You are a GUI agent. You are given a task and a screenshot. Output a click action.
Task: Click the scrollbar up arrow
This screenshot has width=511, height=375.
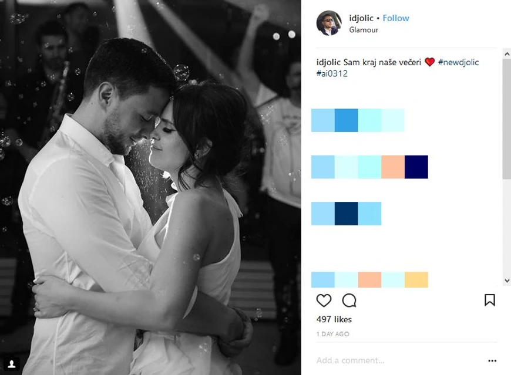(x=507, y=54)
